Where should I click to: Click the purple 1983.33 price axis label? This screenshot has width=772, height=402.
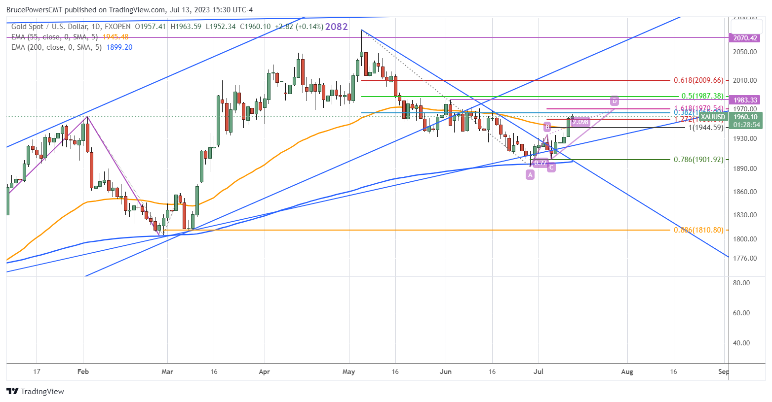point(745,100)
